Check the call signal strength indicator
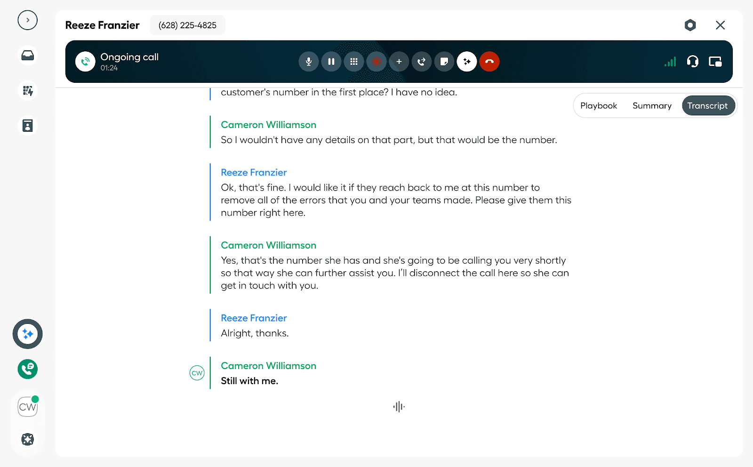The image size is (753, 467). click(670, 62)
